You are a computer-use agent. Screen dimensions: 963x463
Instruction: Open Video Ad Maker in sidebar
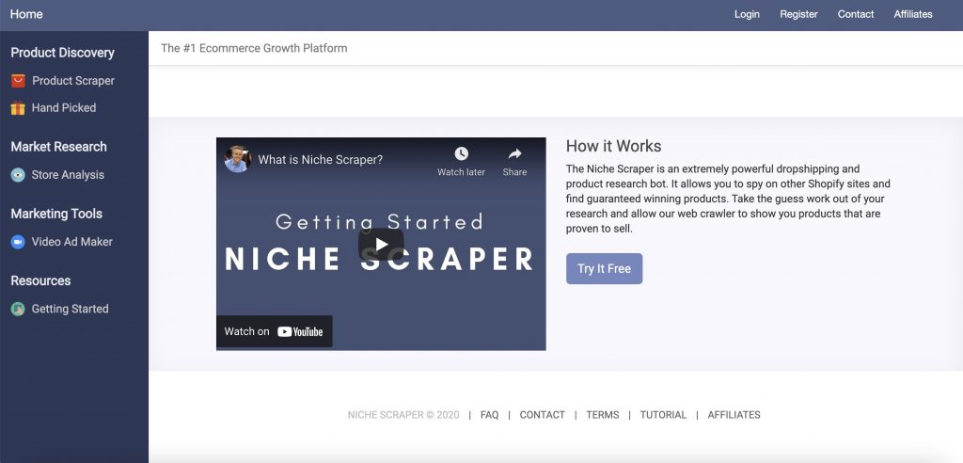click(x=71, y=242)
